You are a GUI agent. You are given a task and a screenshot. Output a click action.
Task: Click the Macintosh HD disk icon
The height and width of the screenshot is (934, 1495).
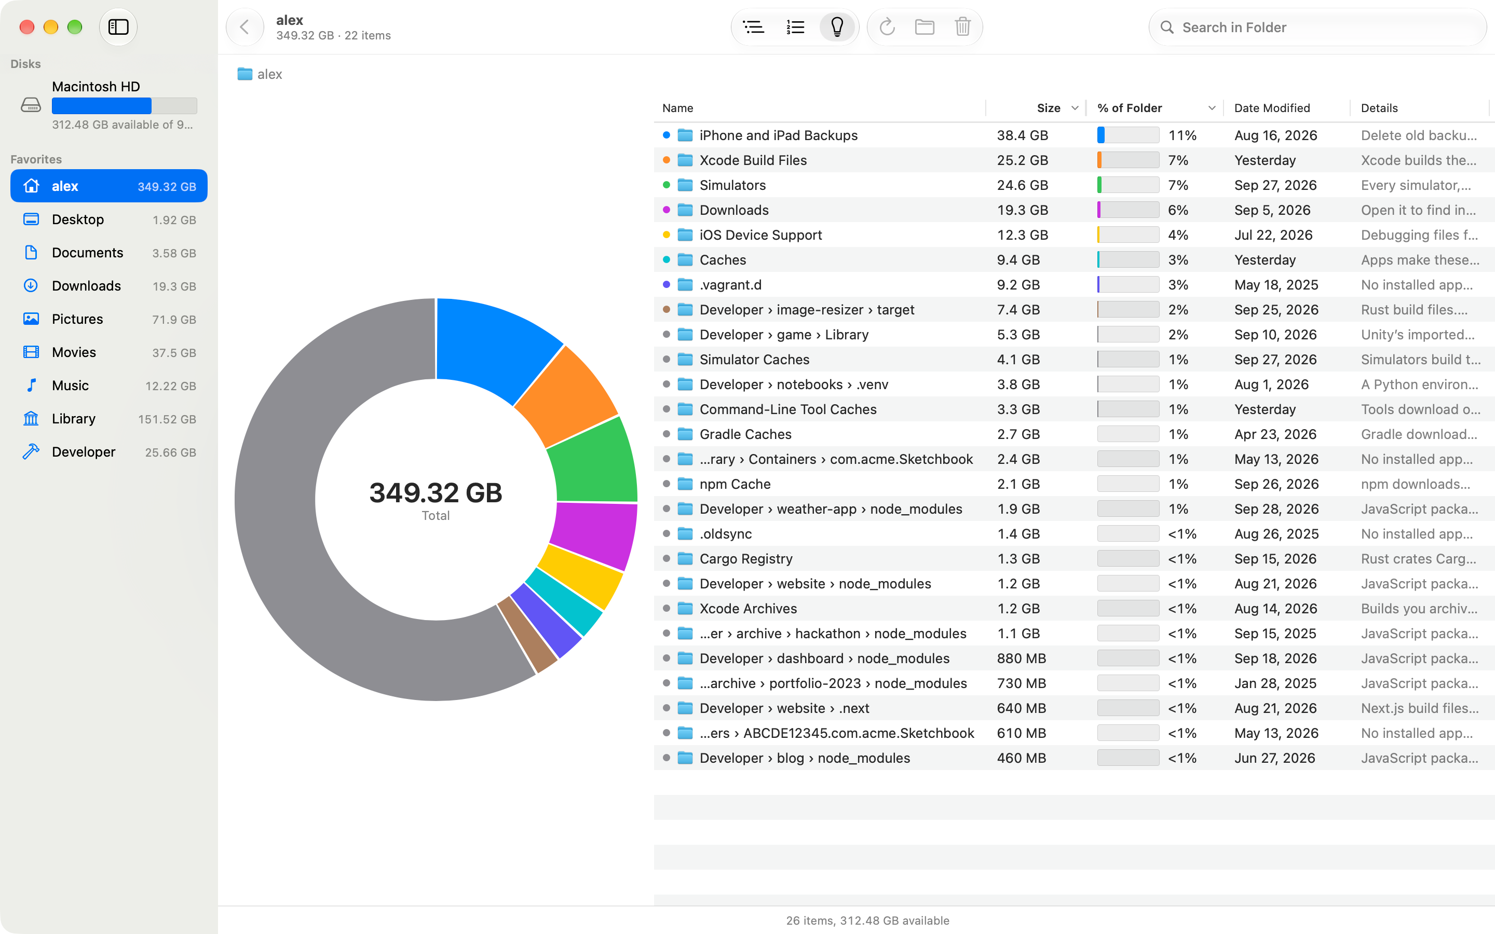(x=31, y=105)
